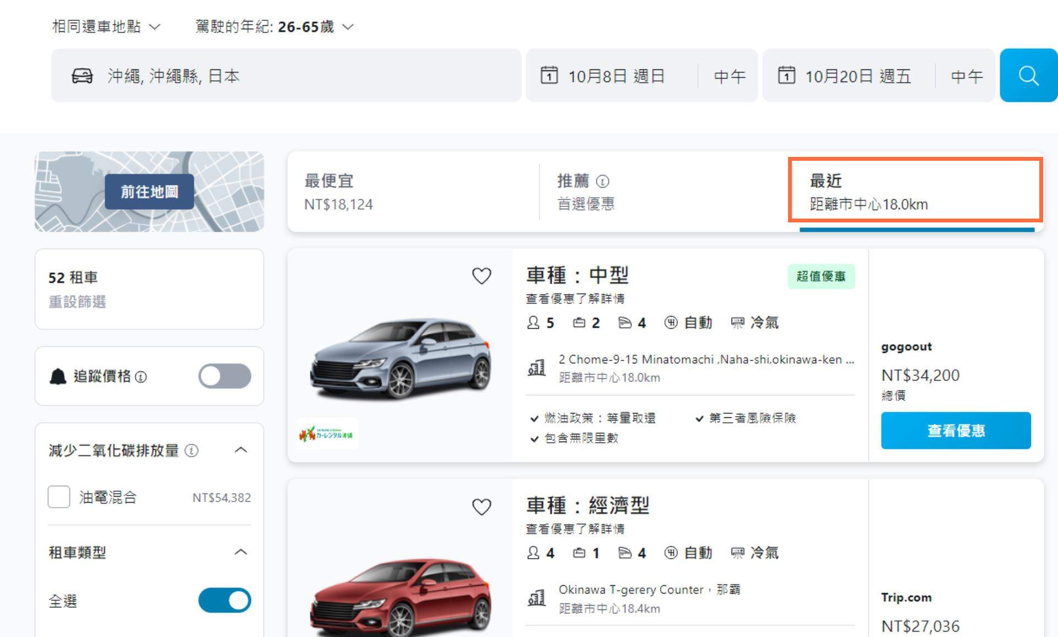Click 查看優惠了解詳情 link on 中型 card
Image resolution: width=1058 pixels, height=637 pixels.
coord(575,298)
